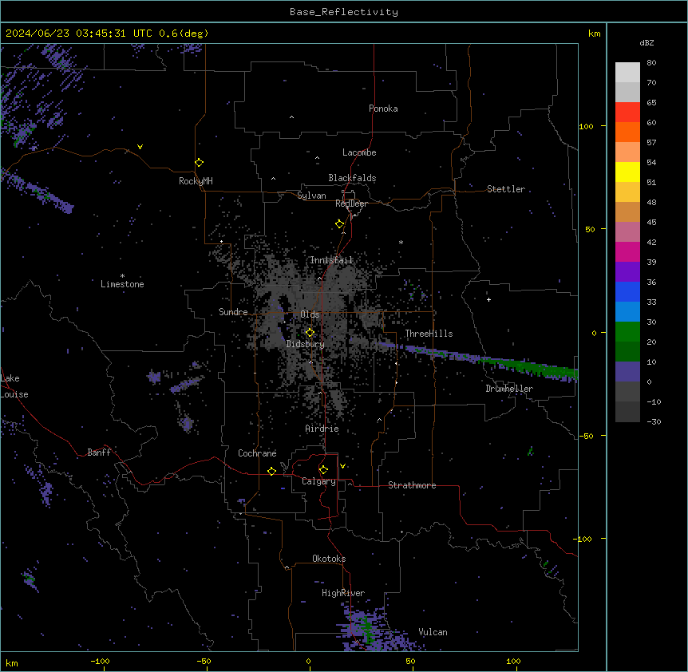This screenshot has height=672, width=688.
Task: Select the RedDeer city label
Action: tap(351, 204)
